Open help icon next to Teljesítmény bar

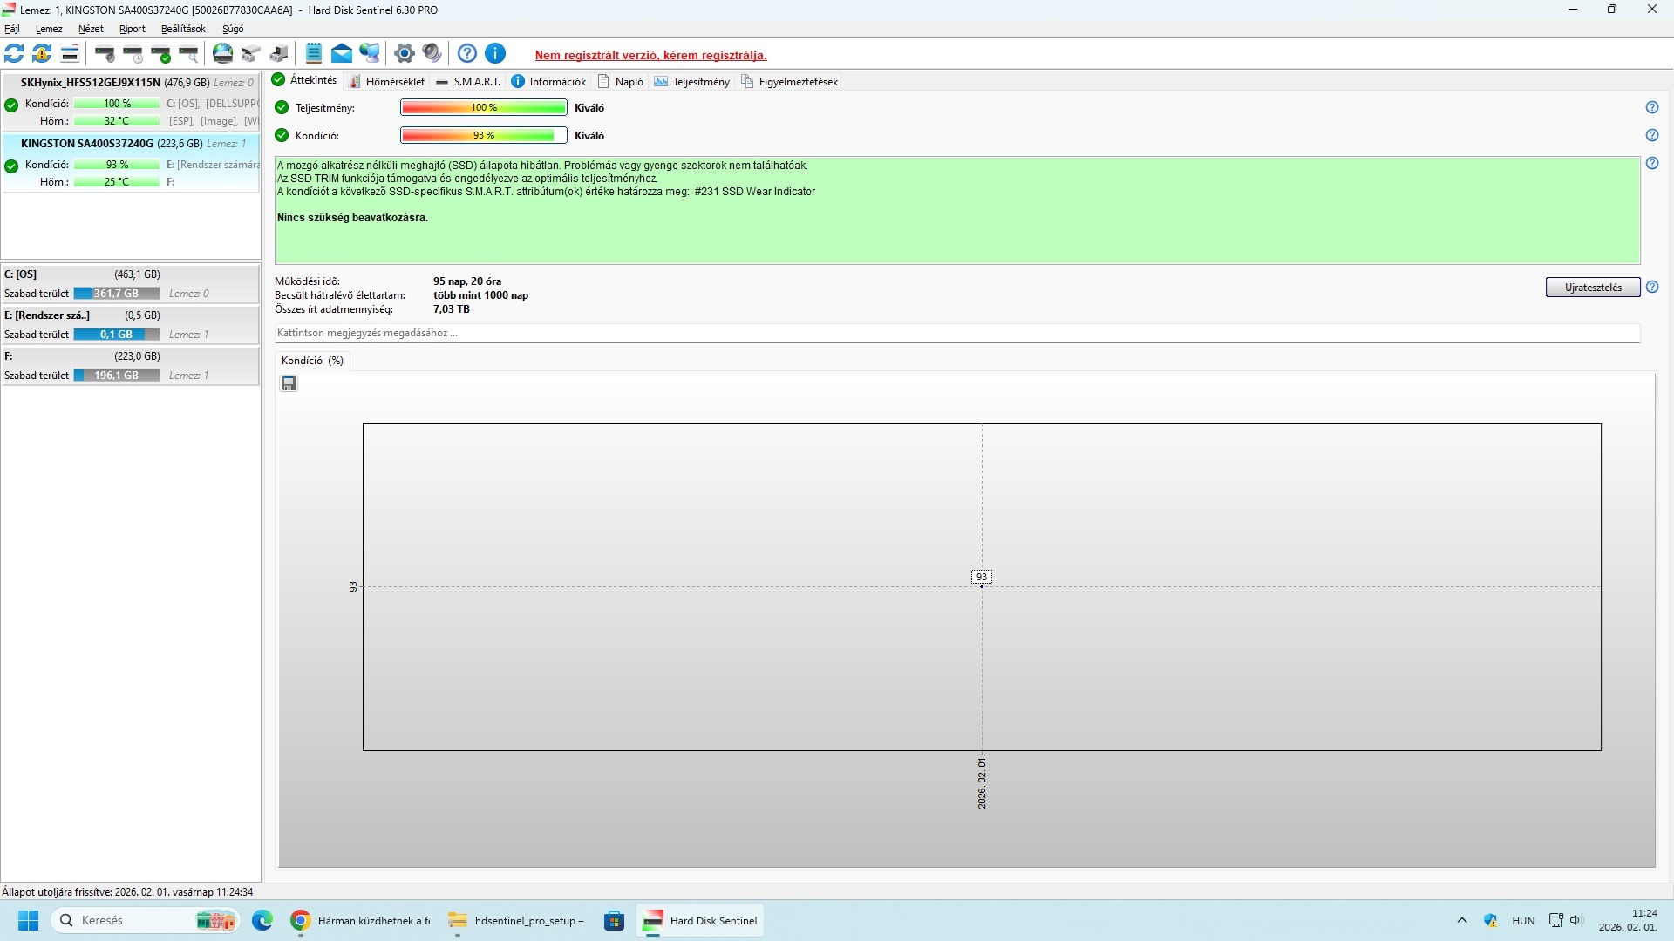1652,107
